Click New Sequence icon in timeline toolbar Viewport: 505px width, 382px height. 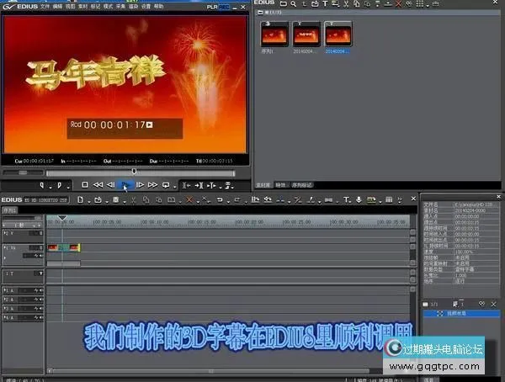(80, 200)
